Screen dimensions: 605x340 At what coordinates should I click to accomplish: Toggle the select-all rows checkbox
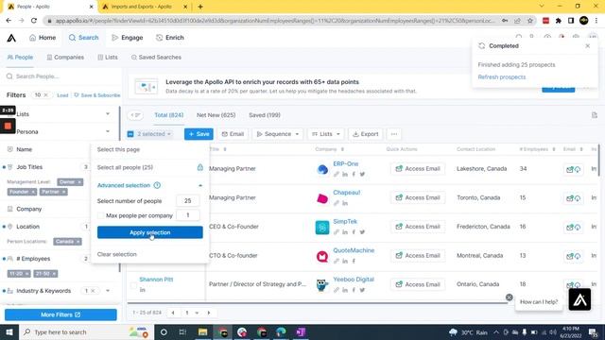pos(130,134)
